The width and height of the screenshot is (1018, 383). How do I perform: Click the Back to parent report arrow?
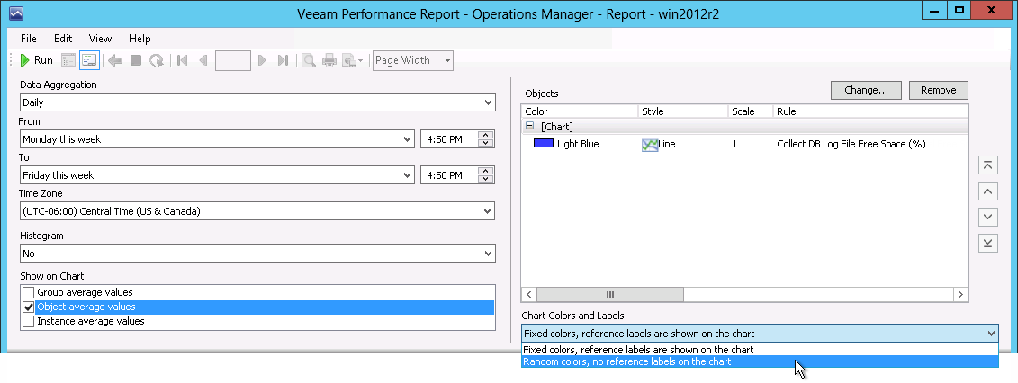click(115, 60)
